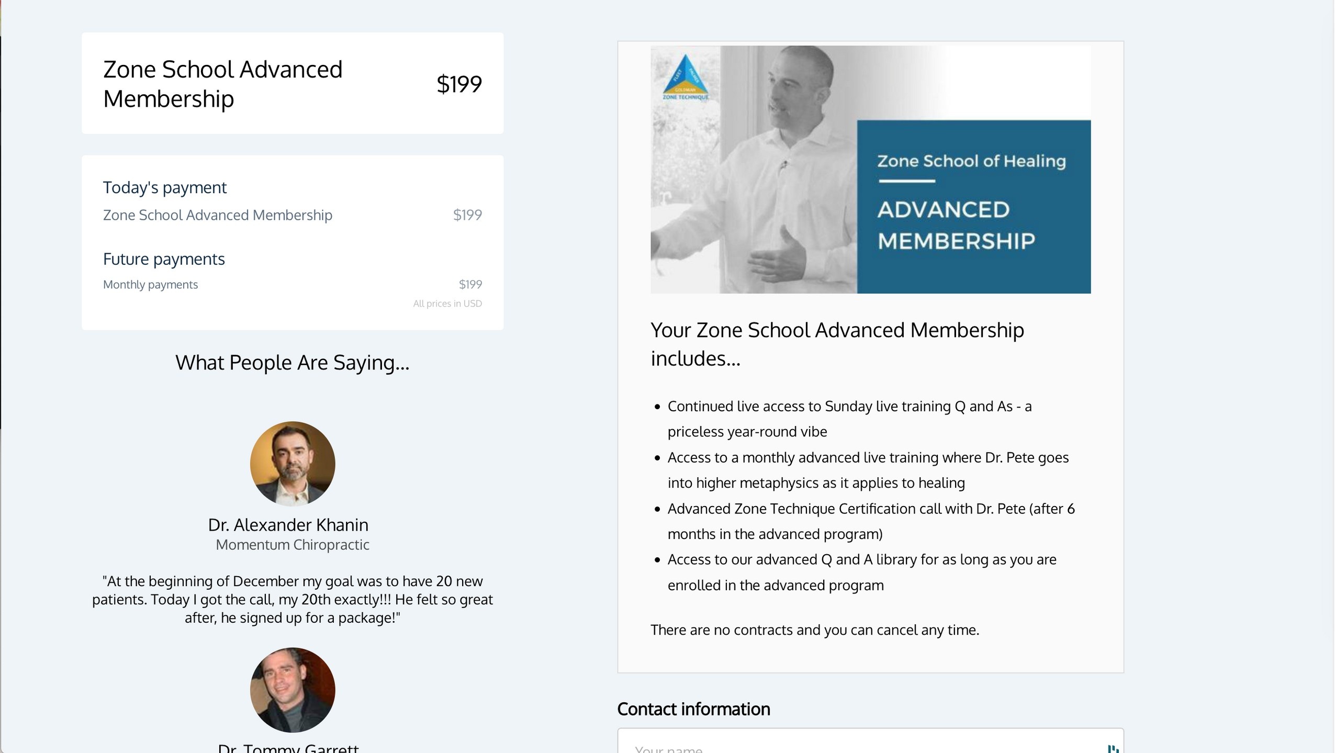Image resolution: width=1335 pixels, height=753 pixels.
Task: Click the blue Advanced Membership banner panel
Action: 973,207
